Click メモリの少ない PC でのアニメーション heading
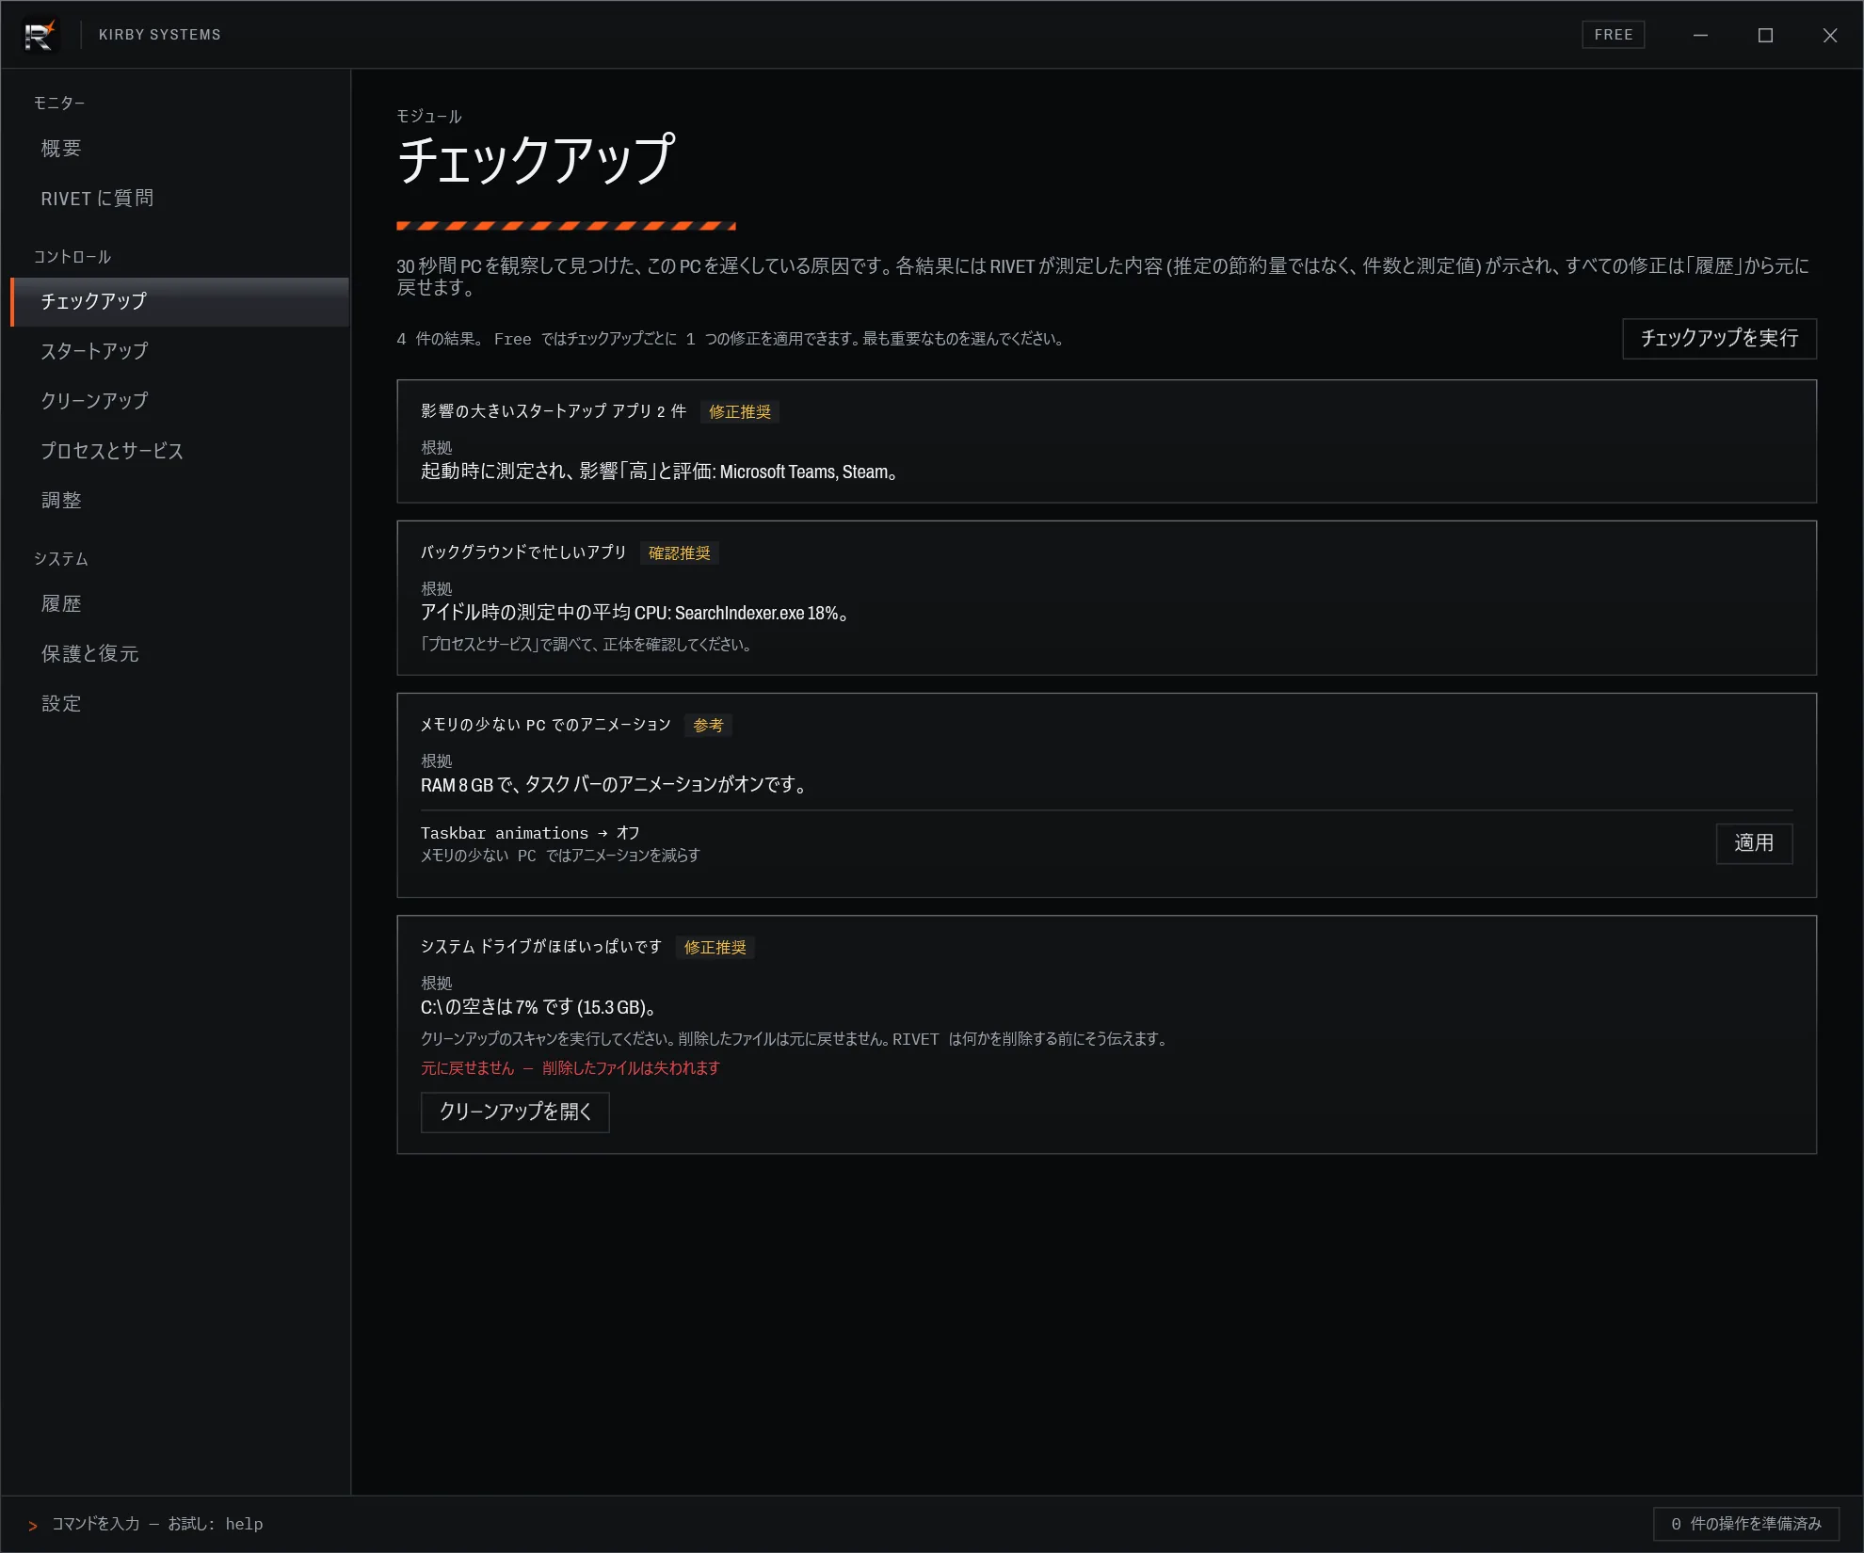 coord(546,725)
